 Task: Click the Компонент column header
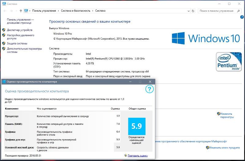click(12, 109)
